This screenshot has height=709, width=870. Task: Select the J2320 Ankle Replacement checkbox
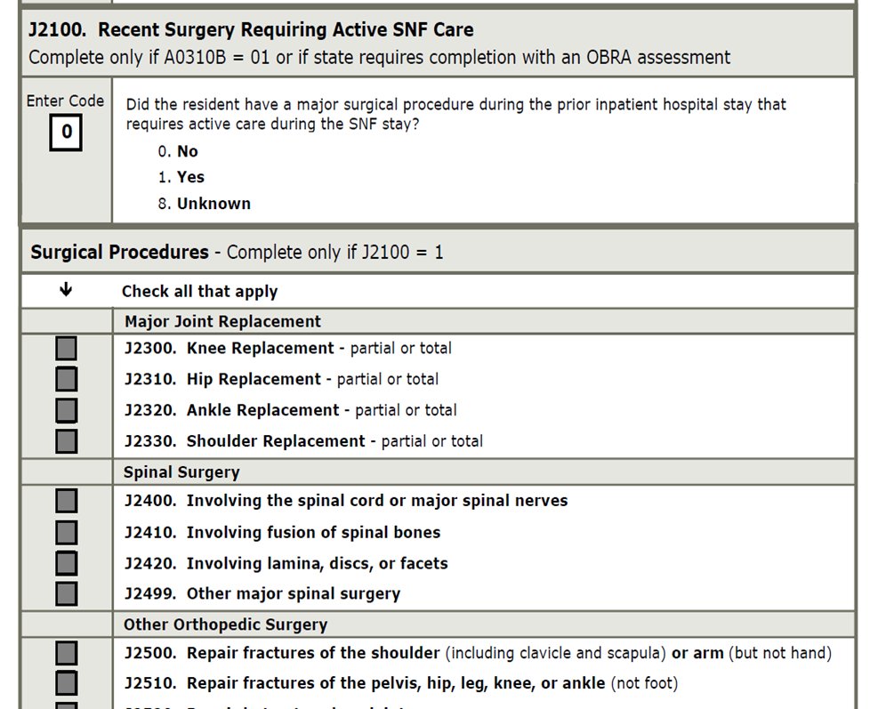pos(66,410)
